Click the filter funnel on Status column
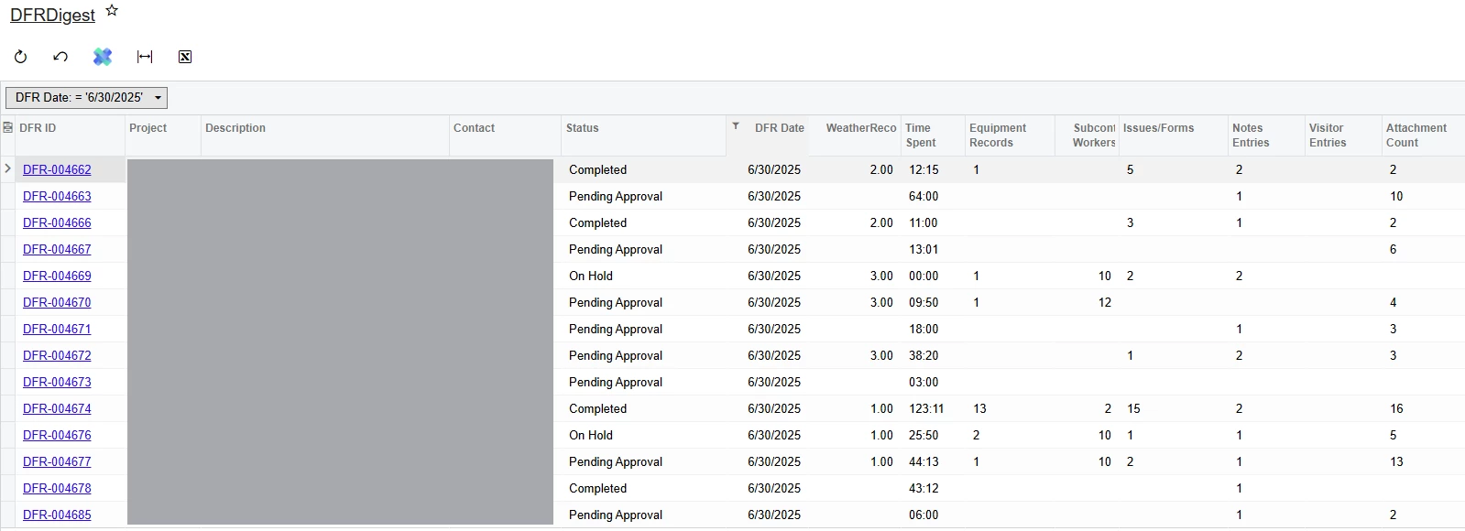 (736, 126)
